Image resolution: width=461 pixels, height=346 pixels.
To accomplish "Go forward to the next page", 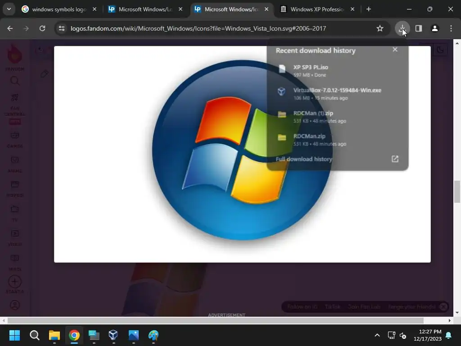I will pyautogui.click(x=26, y=28).
